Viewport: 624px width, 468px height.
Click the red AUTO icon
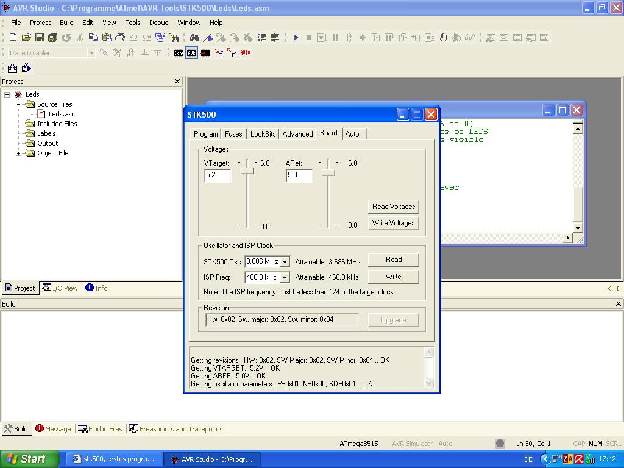[245, 52]
